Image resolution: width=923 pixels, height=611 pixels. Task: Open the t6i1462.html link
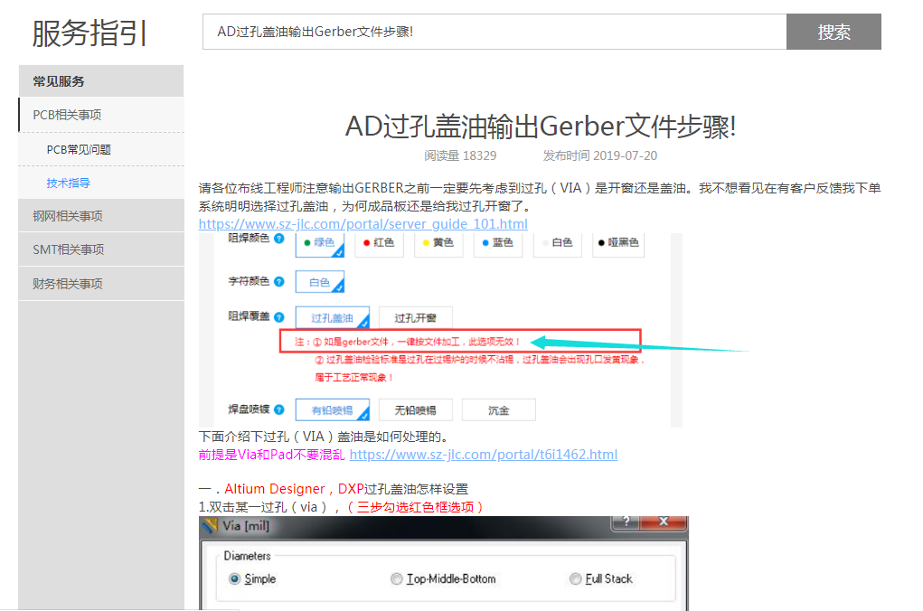pos(483,455)
